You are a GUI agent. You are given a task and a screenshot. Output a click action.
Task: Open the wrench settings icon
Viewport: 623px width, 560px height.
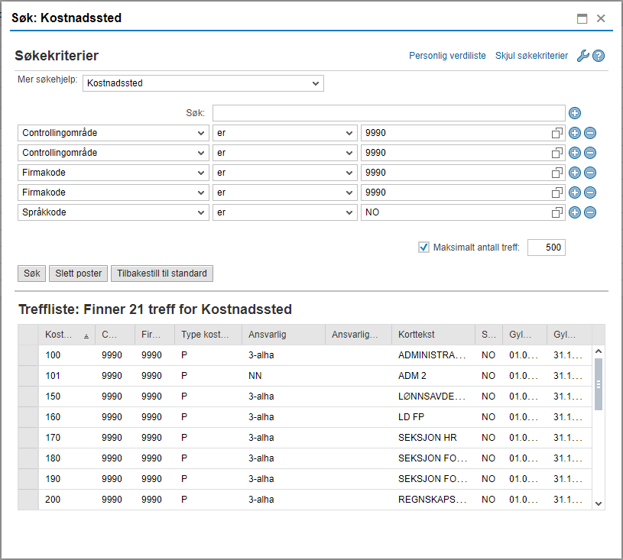point(583,56)
